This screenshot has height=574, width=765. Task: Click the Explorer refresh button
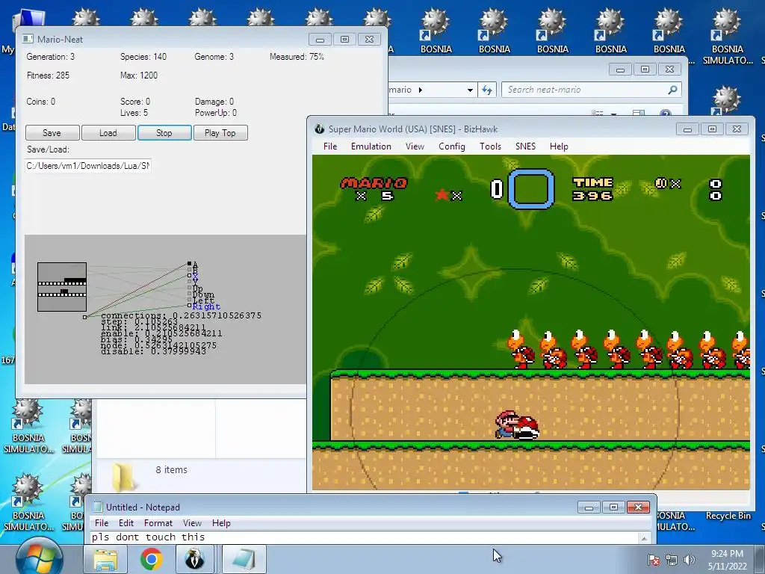(x=487, y=90)
